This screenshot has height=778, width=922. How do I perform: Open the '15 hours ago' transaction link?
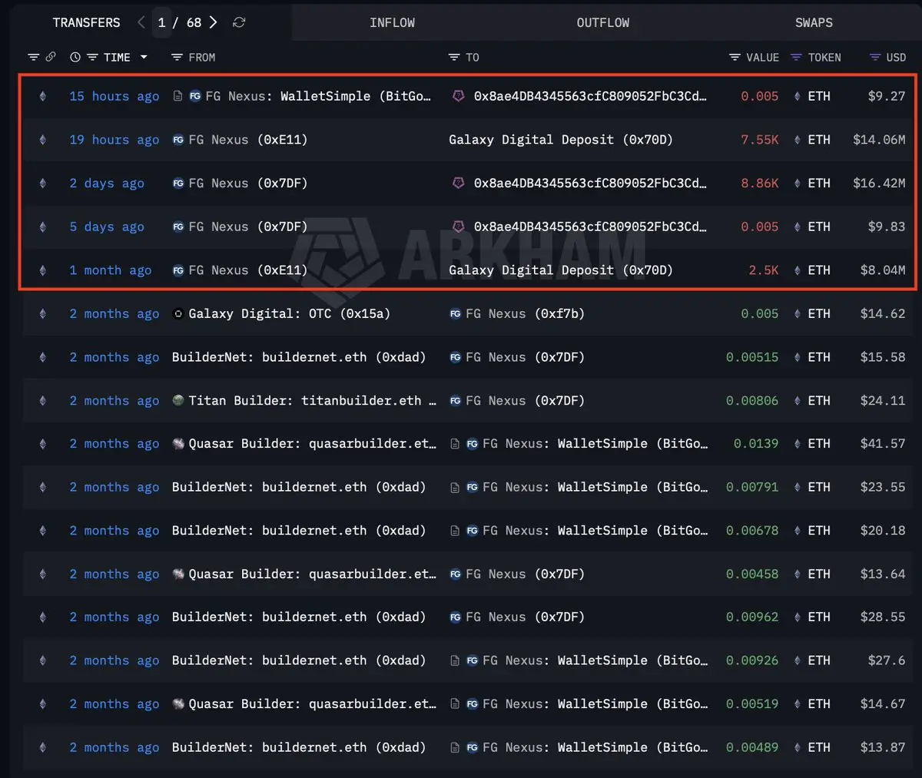point(114,96)
